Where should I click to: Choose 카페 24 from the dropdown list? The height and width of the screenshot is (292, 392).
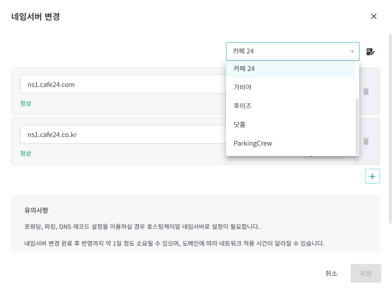pyautogui.click(x=244, y=69)
